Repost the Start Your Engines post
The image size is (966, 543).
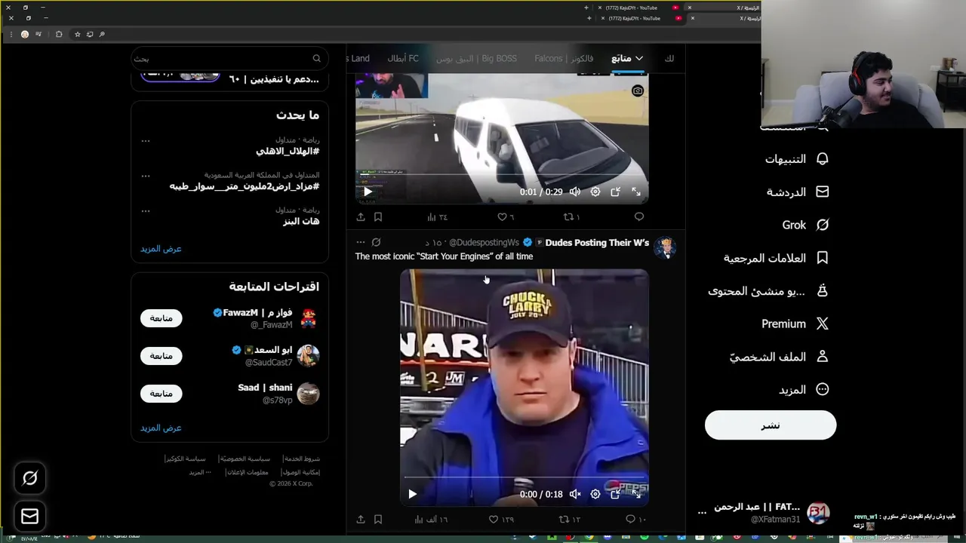click(x=563, y=519)
